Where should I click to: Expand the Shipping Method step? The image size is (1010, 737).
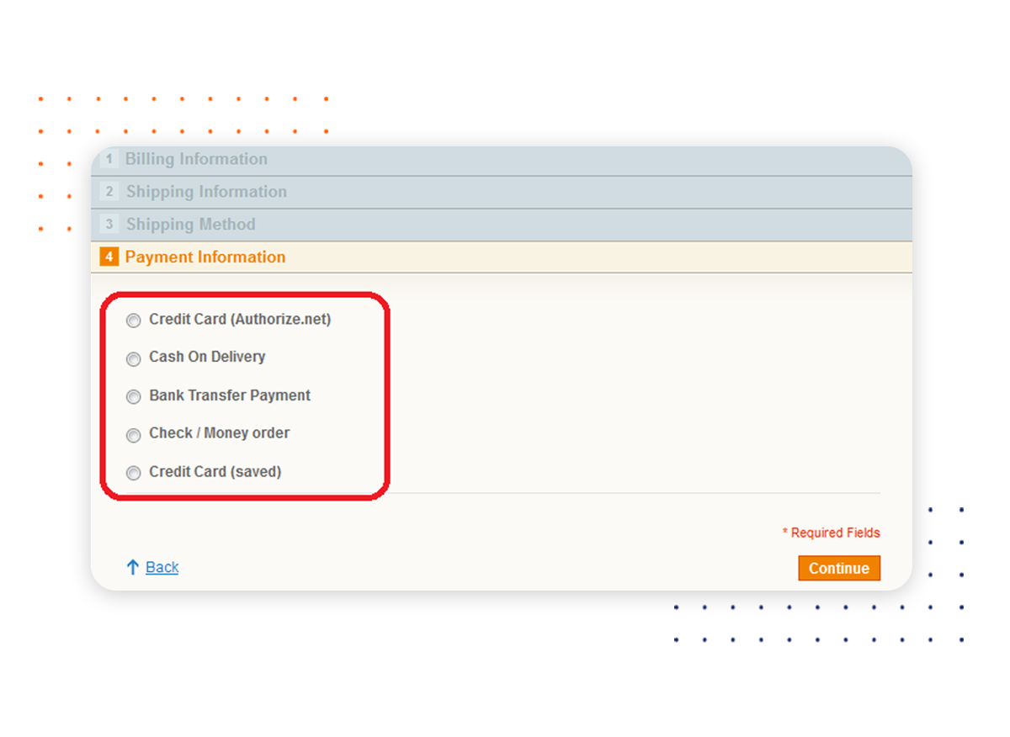click(502, 225)
